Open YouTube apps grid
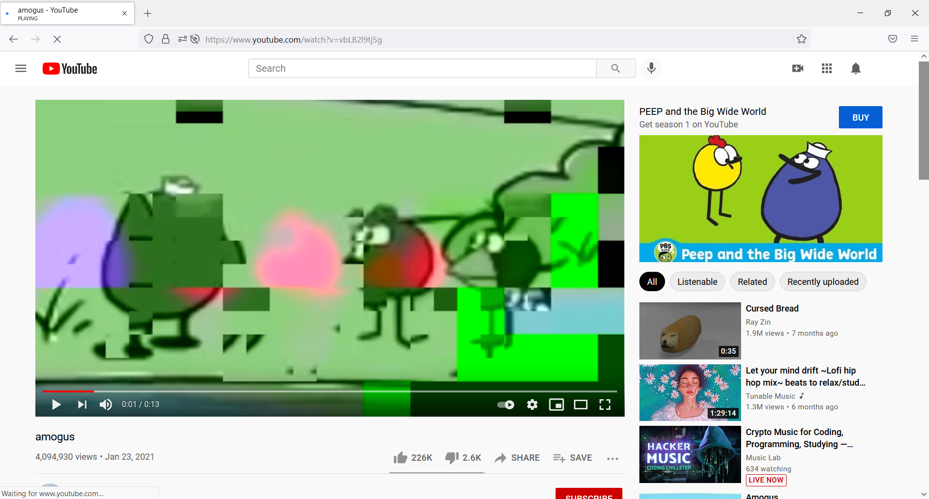Screen dimensions: 929x499 click(x=826, y=68)
